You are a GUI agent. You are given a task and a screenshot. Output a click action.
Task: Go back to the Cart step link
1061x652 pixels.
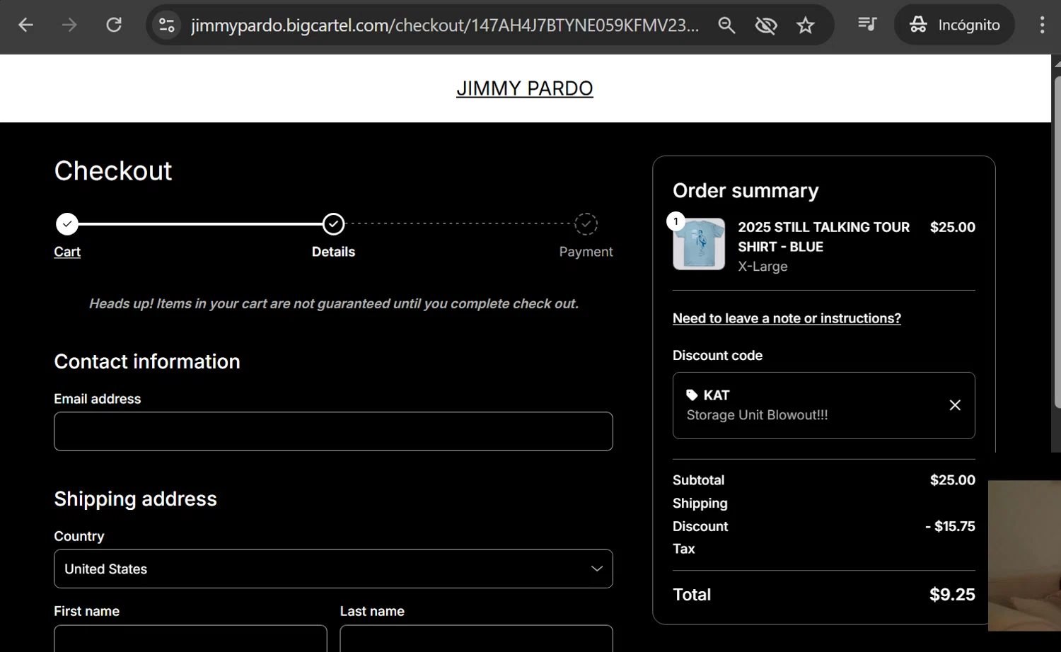point(67,252)
